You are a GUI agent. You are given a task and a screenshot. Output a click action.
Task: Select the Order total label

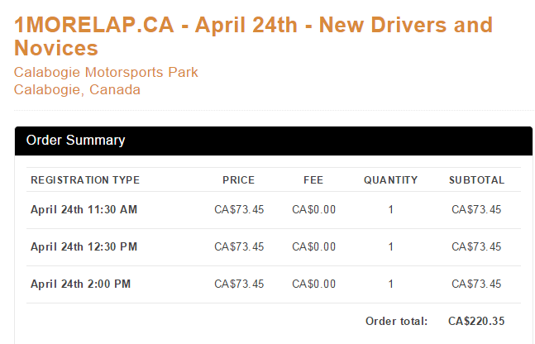click(x=396, y=321)
